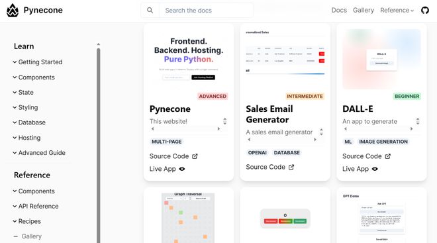The image size is (437, 243).
Task: Click Search the docs input field
Action: pyautogui.click(x=206, y=11)
